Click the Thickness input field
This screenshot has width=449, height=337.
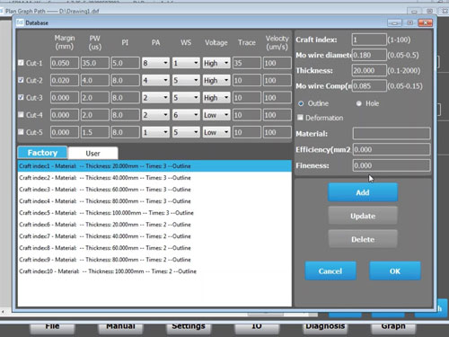[369, 70]
